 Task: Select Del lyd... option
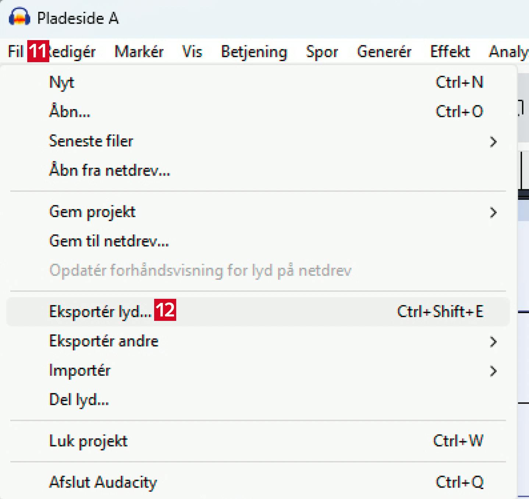point(79,400)
